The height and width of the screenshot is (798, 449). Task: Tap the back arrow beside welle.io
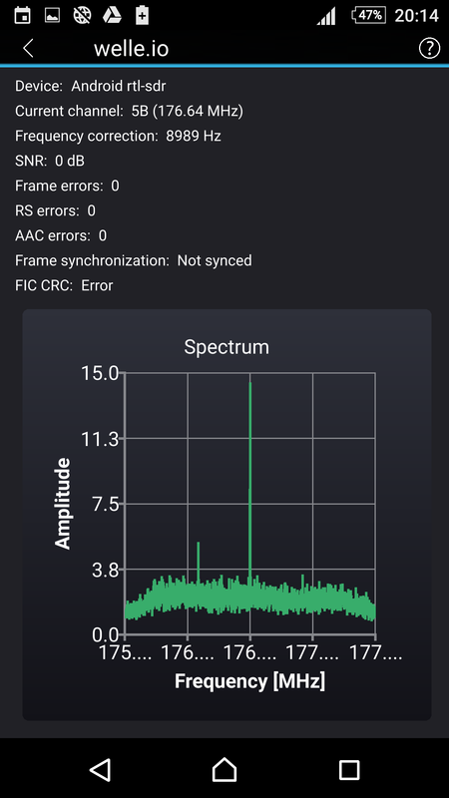tap(28, 48)
